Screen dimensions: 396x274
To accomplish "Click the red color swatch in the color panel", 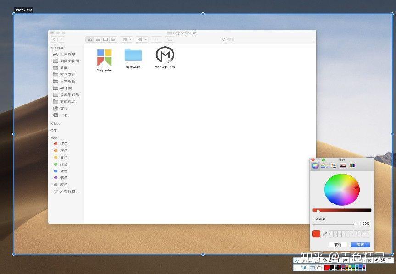I will (x=317, y=234).
